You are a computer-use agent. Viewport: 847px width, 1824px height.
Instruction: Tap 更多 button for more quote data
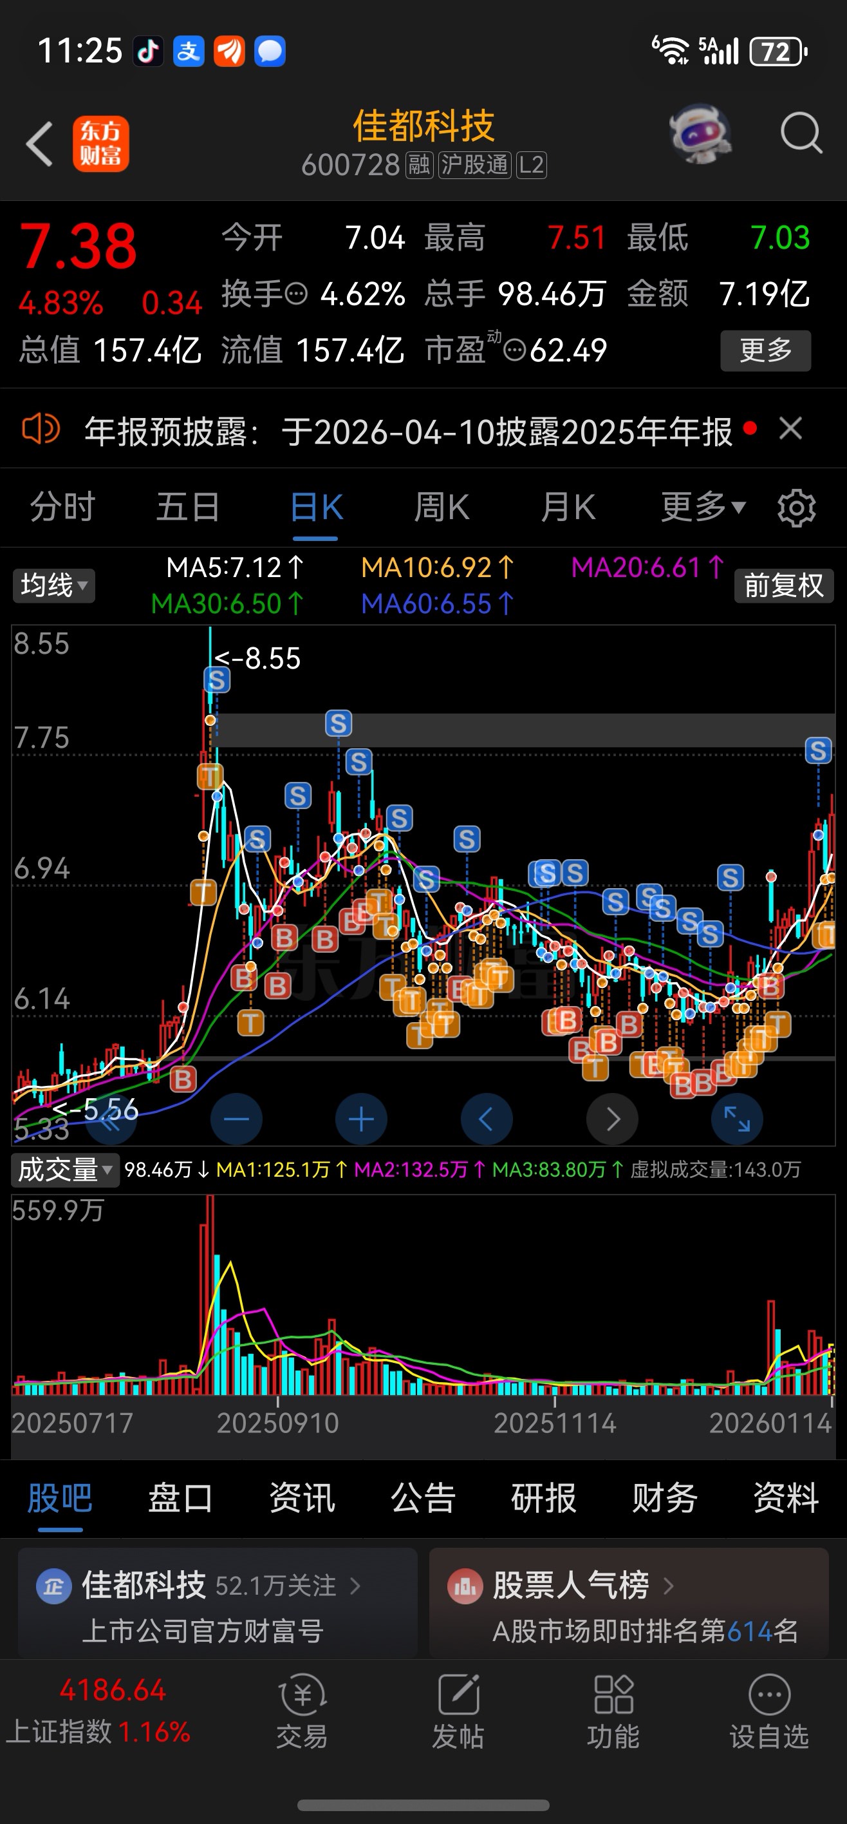[x=766, y=350]
